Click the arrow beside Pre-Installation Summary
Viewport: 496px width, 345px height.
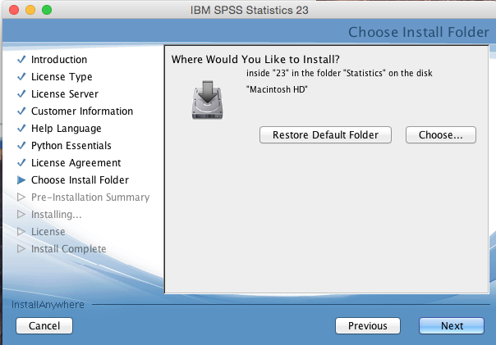click(21, 197)
